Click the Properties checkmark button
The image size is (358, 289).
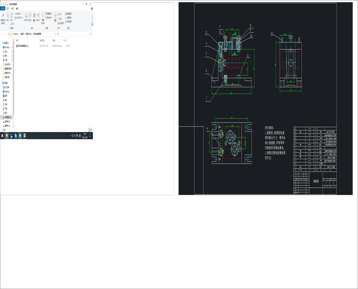[x=55, y=17]
